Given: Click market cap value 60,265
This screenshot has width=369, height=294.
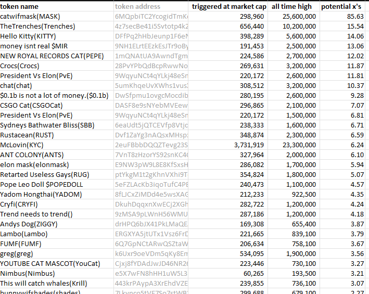Looking at the screenshot, I should click(228, 273).
